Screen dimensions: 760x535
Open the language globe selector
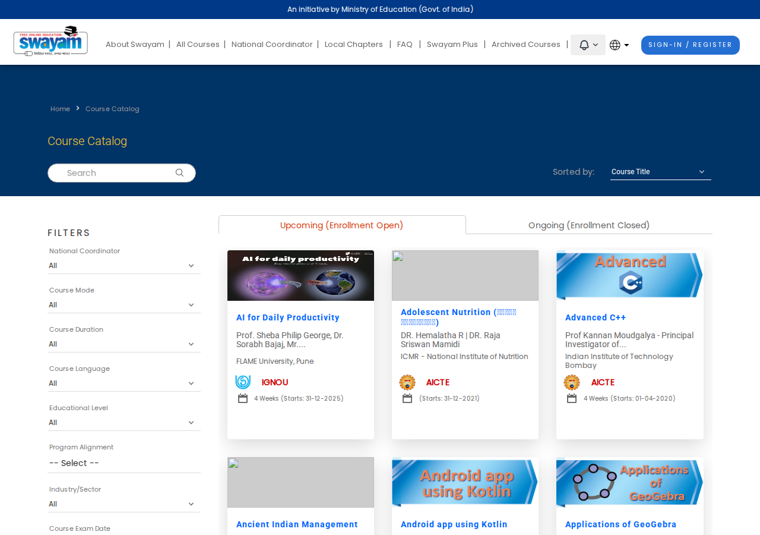pyautogui.click(x=619, y=45)
